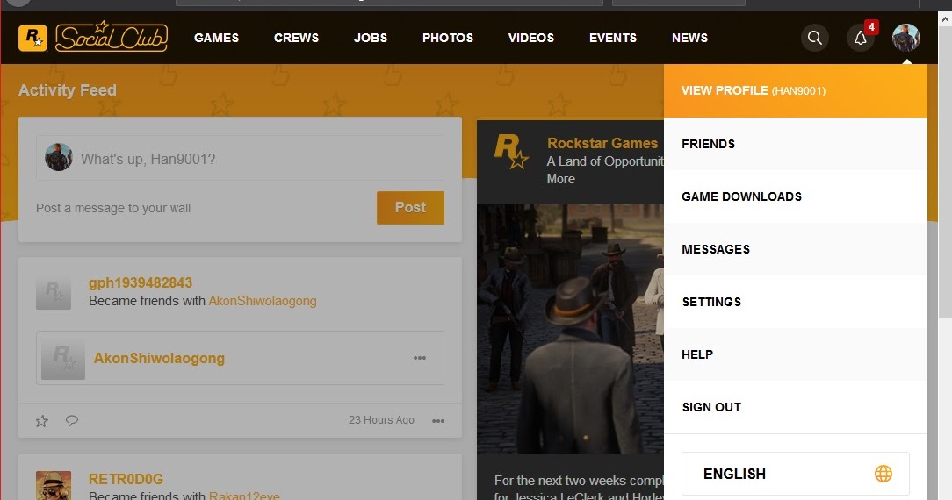This screenshot has height=500, width=952.
Task: Click the globe icon in language selector
Action: pos(883,474)
